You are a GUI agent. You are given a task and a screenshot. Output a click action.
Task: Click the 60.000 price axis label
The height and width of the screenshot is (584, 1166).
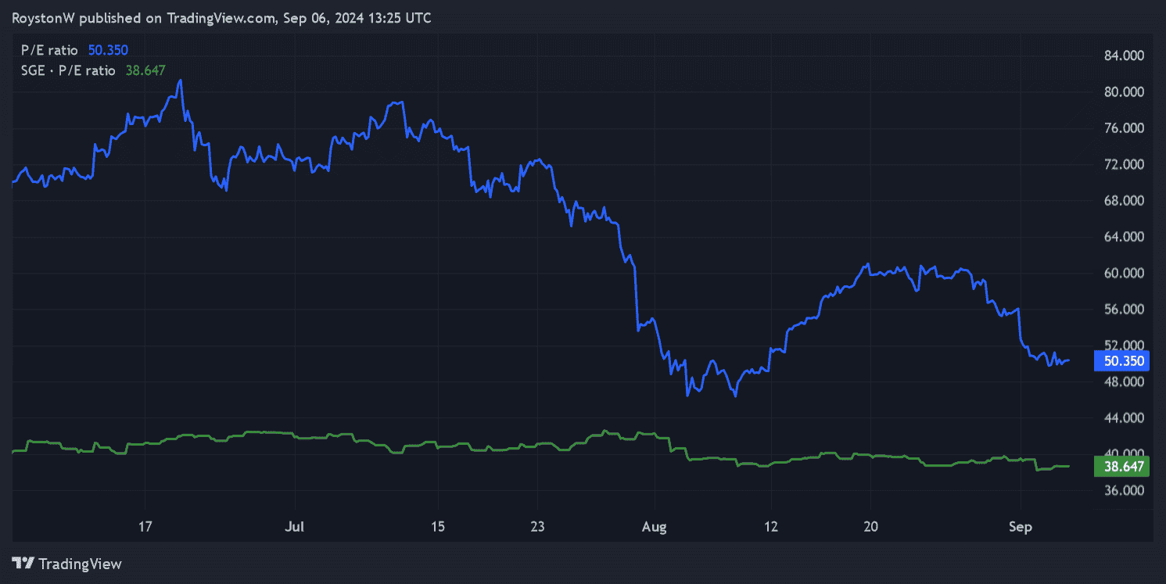(x=1124, y=273)
